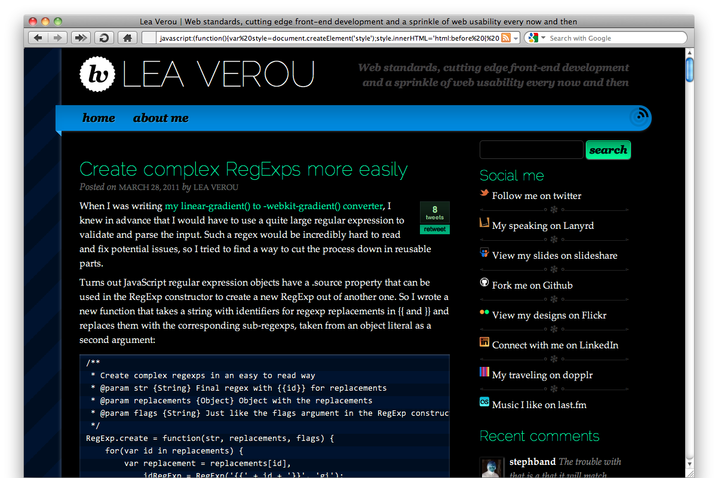Open the 'home' navigation item

point(99,118)
